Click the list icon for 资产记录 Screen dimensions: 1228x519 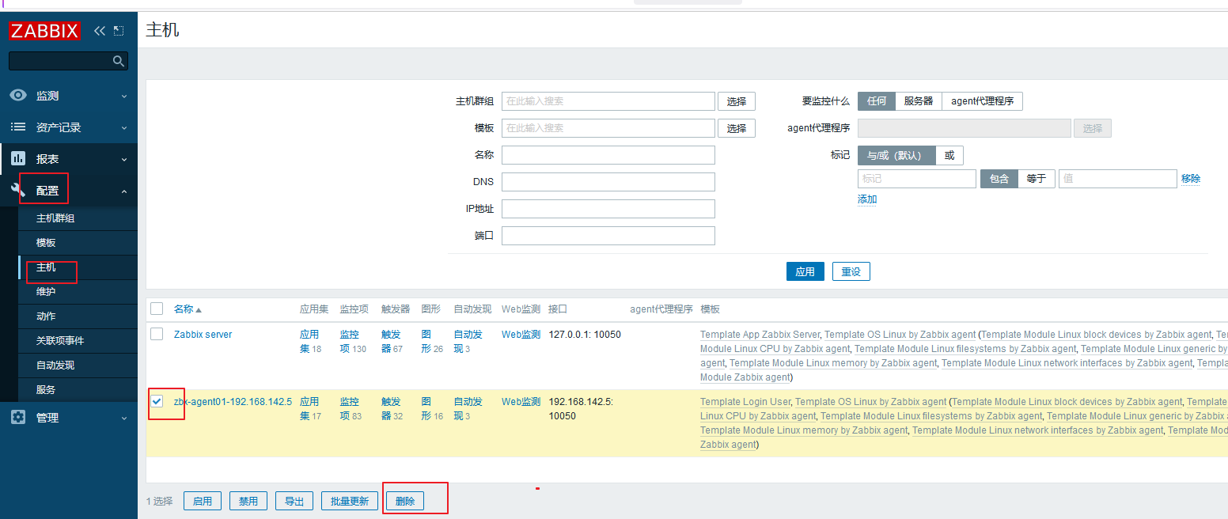18,127
